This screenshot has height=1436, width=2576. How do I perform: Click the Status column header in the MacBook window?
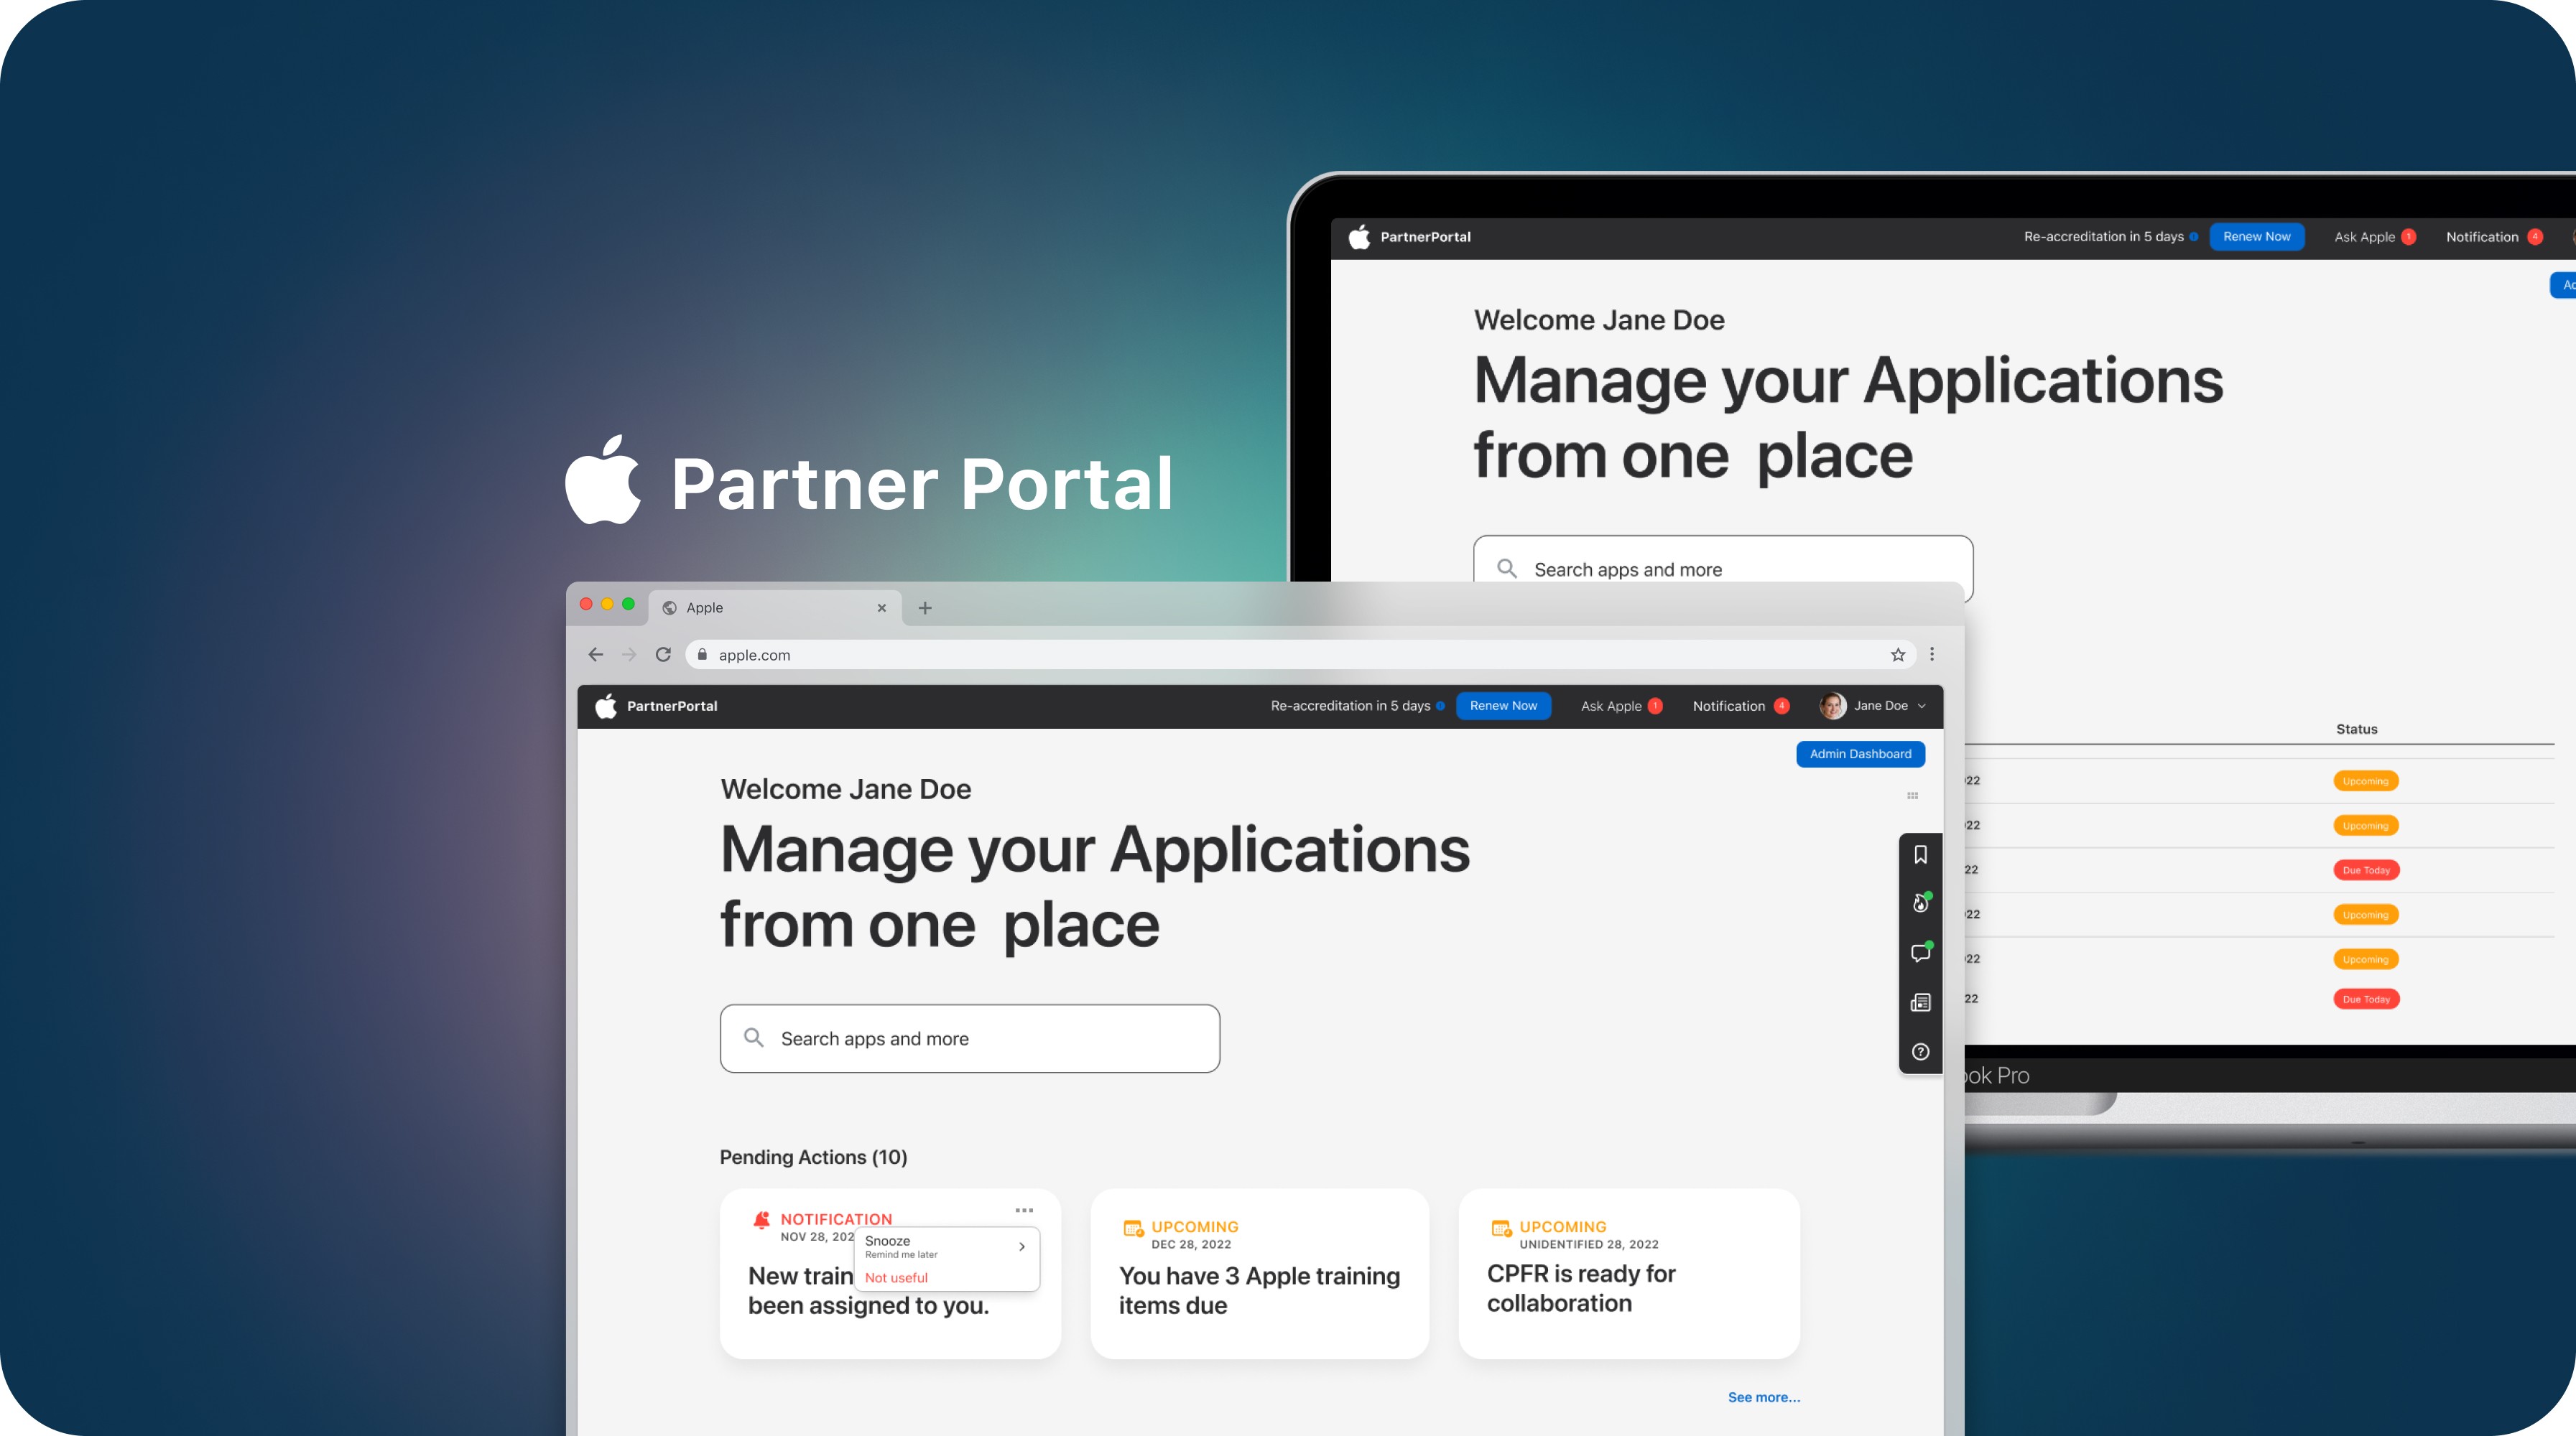pyautogui.click(x=2356, y=729)
